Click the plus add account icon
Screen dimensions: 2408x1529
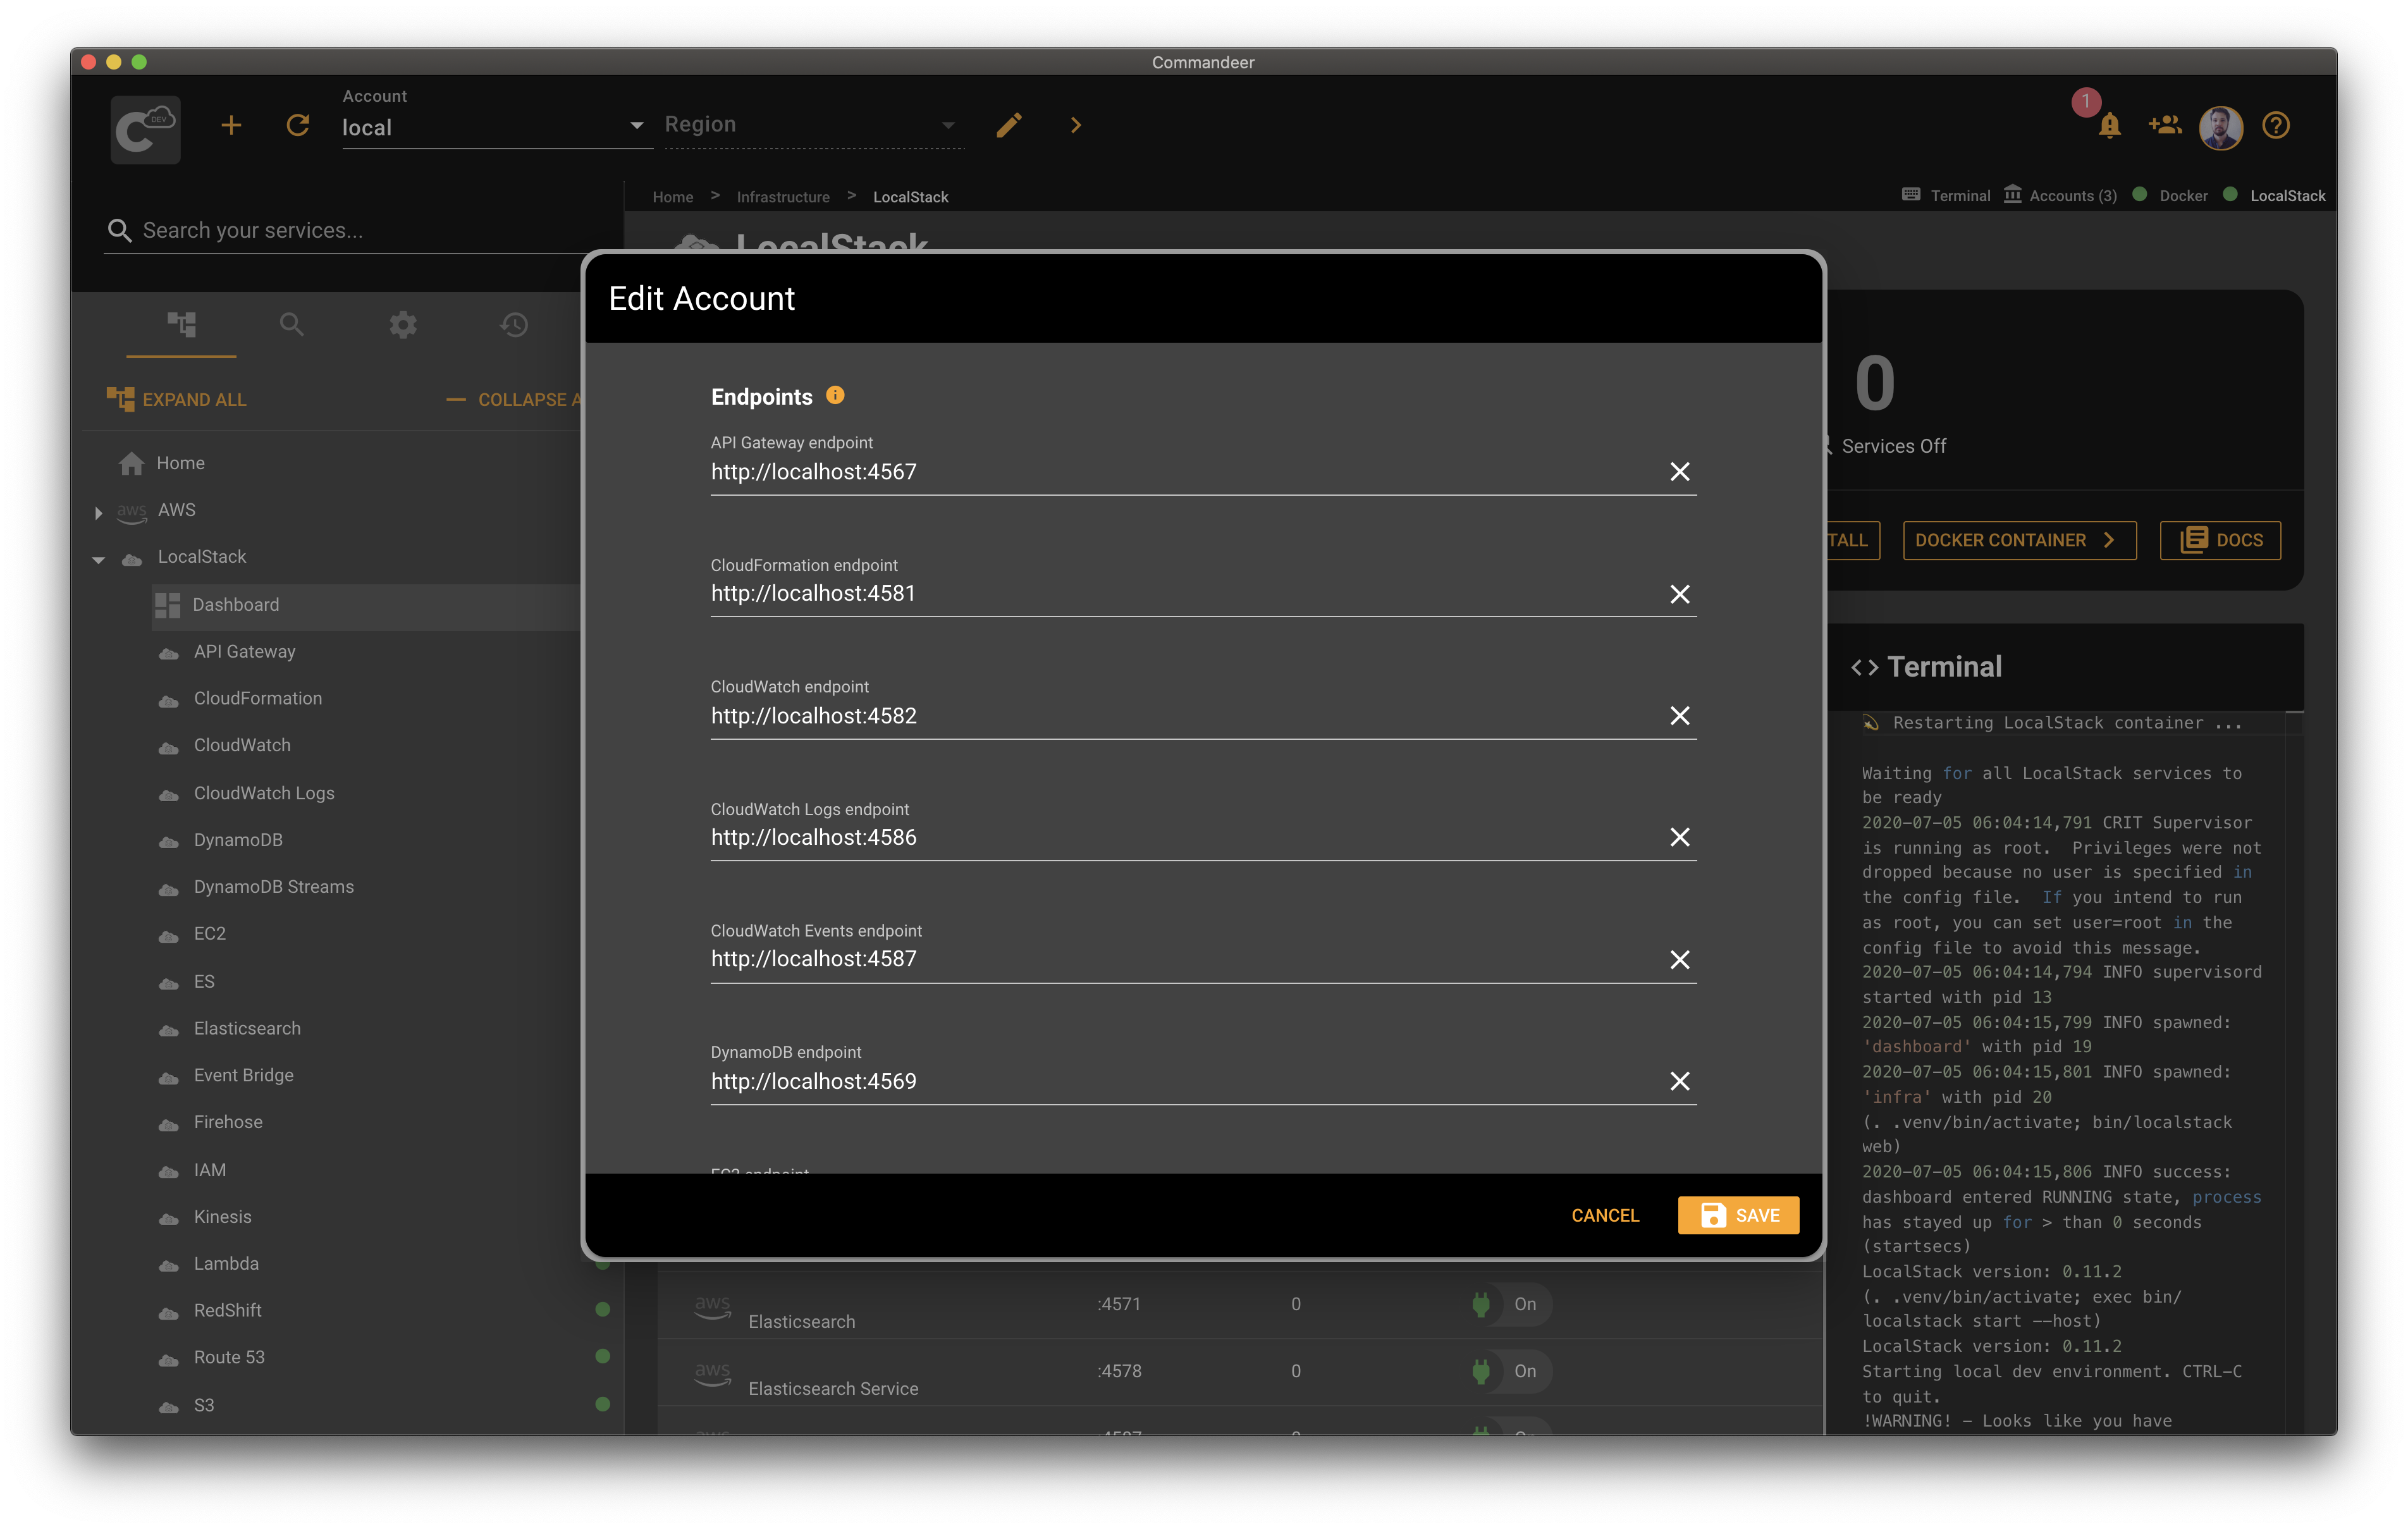(231, 126)
